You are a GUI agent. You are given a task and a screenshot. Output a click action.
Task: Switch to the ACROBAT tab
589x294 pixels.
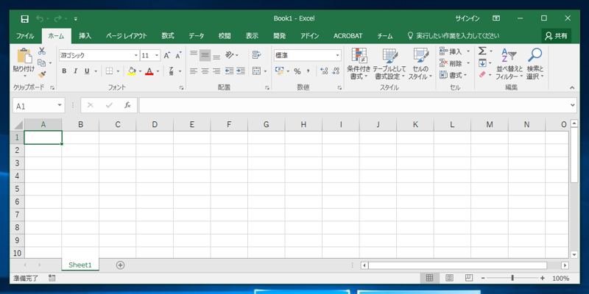point(348,36)
